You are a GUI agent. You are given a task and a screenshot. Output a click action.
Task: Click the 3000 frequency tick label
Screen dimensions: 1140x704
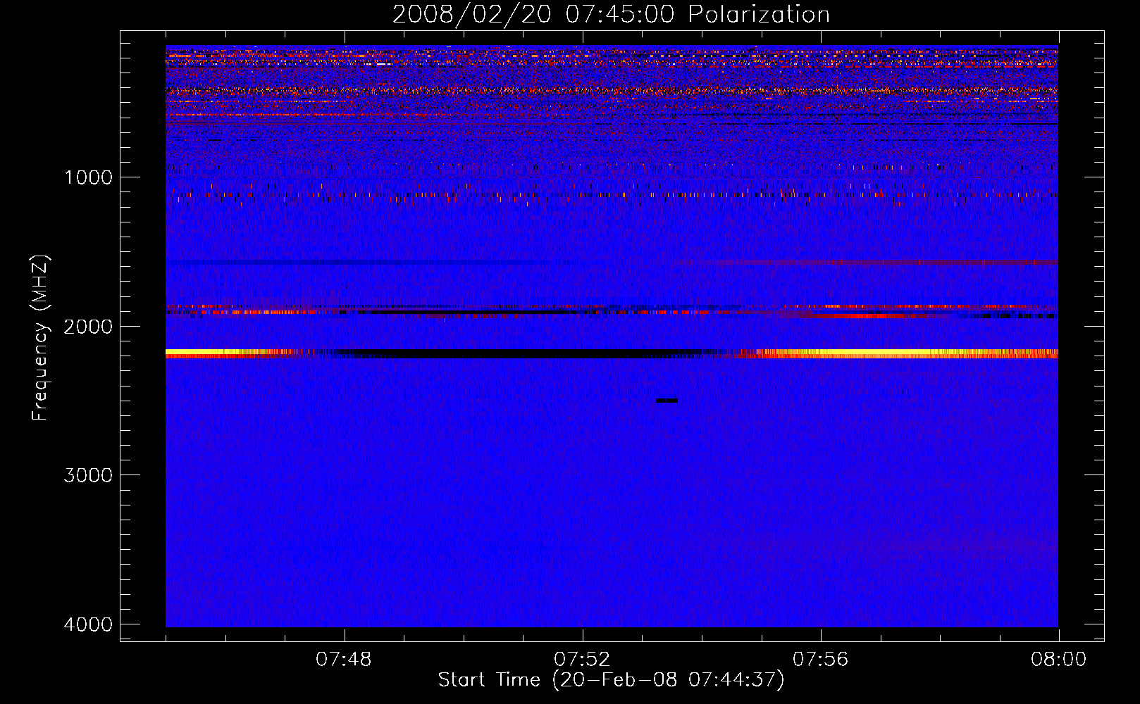coord(88,475)
